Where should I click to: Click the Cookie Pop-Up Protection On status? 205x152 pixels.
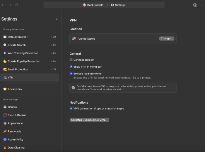[x=54, y=61]
